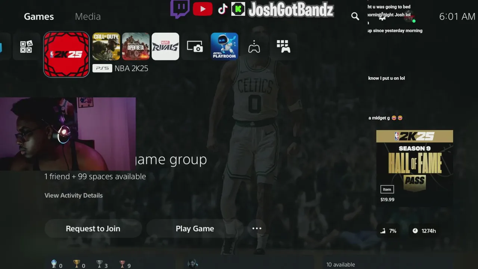The image size is (478, 269).
Task: Click the bronze trophy count showing 9
Action: point(125,265)
